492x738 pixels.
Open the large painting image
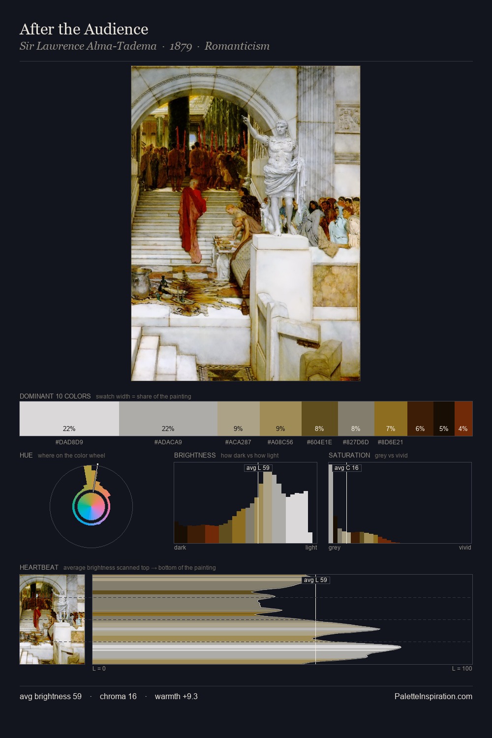246,223
